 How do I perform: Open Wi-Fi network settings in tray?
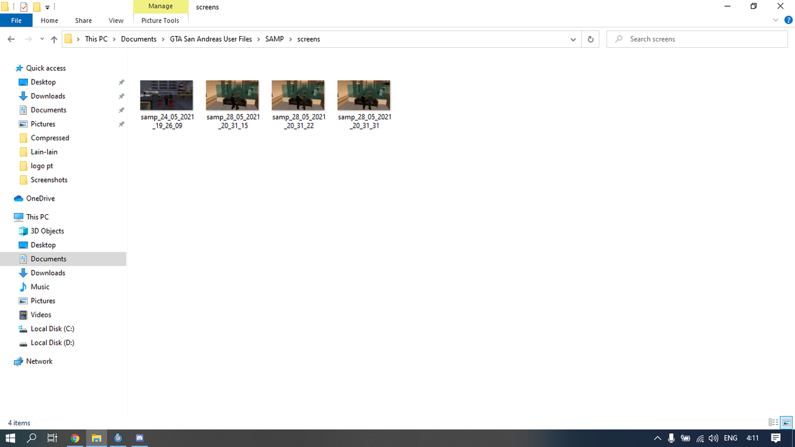pos(699,438)
